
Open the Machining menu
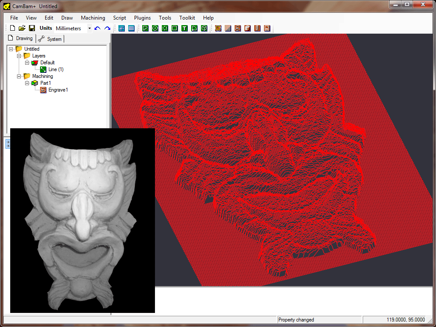93,18
